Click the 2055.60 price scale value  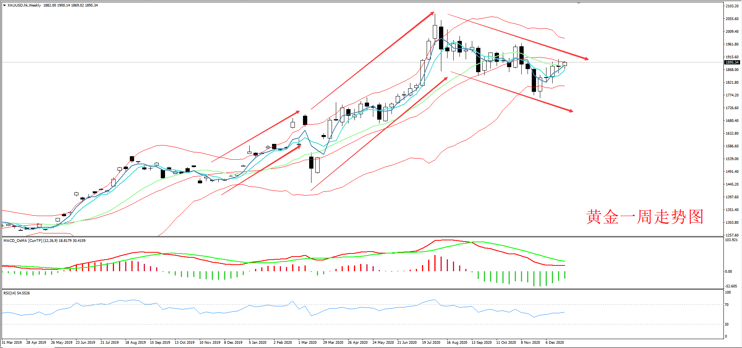pyautogui.click(x=732, y=19)
